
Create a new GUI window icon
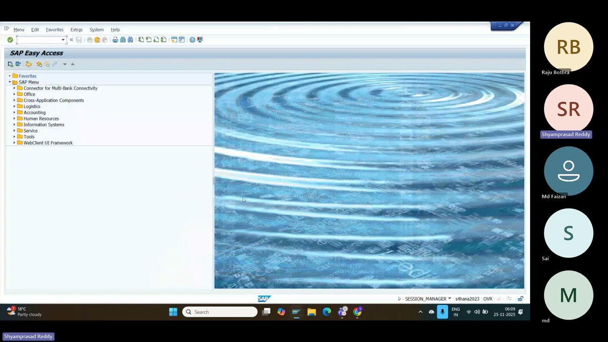tap(174, 40)
